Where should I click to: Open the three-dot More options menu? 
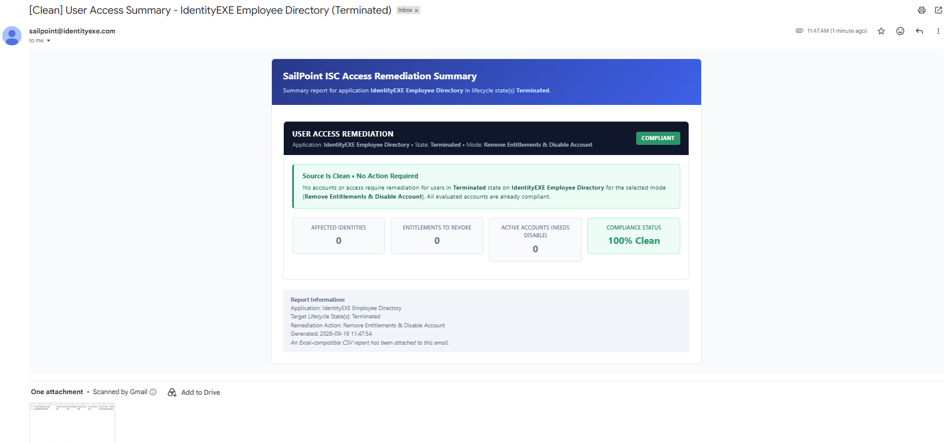click(x=938, y=31)
